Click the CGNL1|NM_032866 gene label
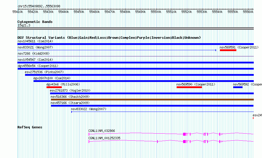 tap(102, 131)
